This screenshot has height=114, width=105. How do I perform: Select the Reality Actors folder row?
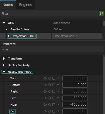tap(51, 29)
